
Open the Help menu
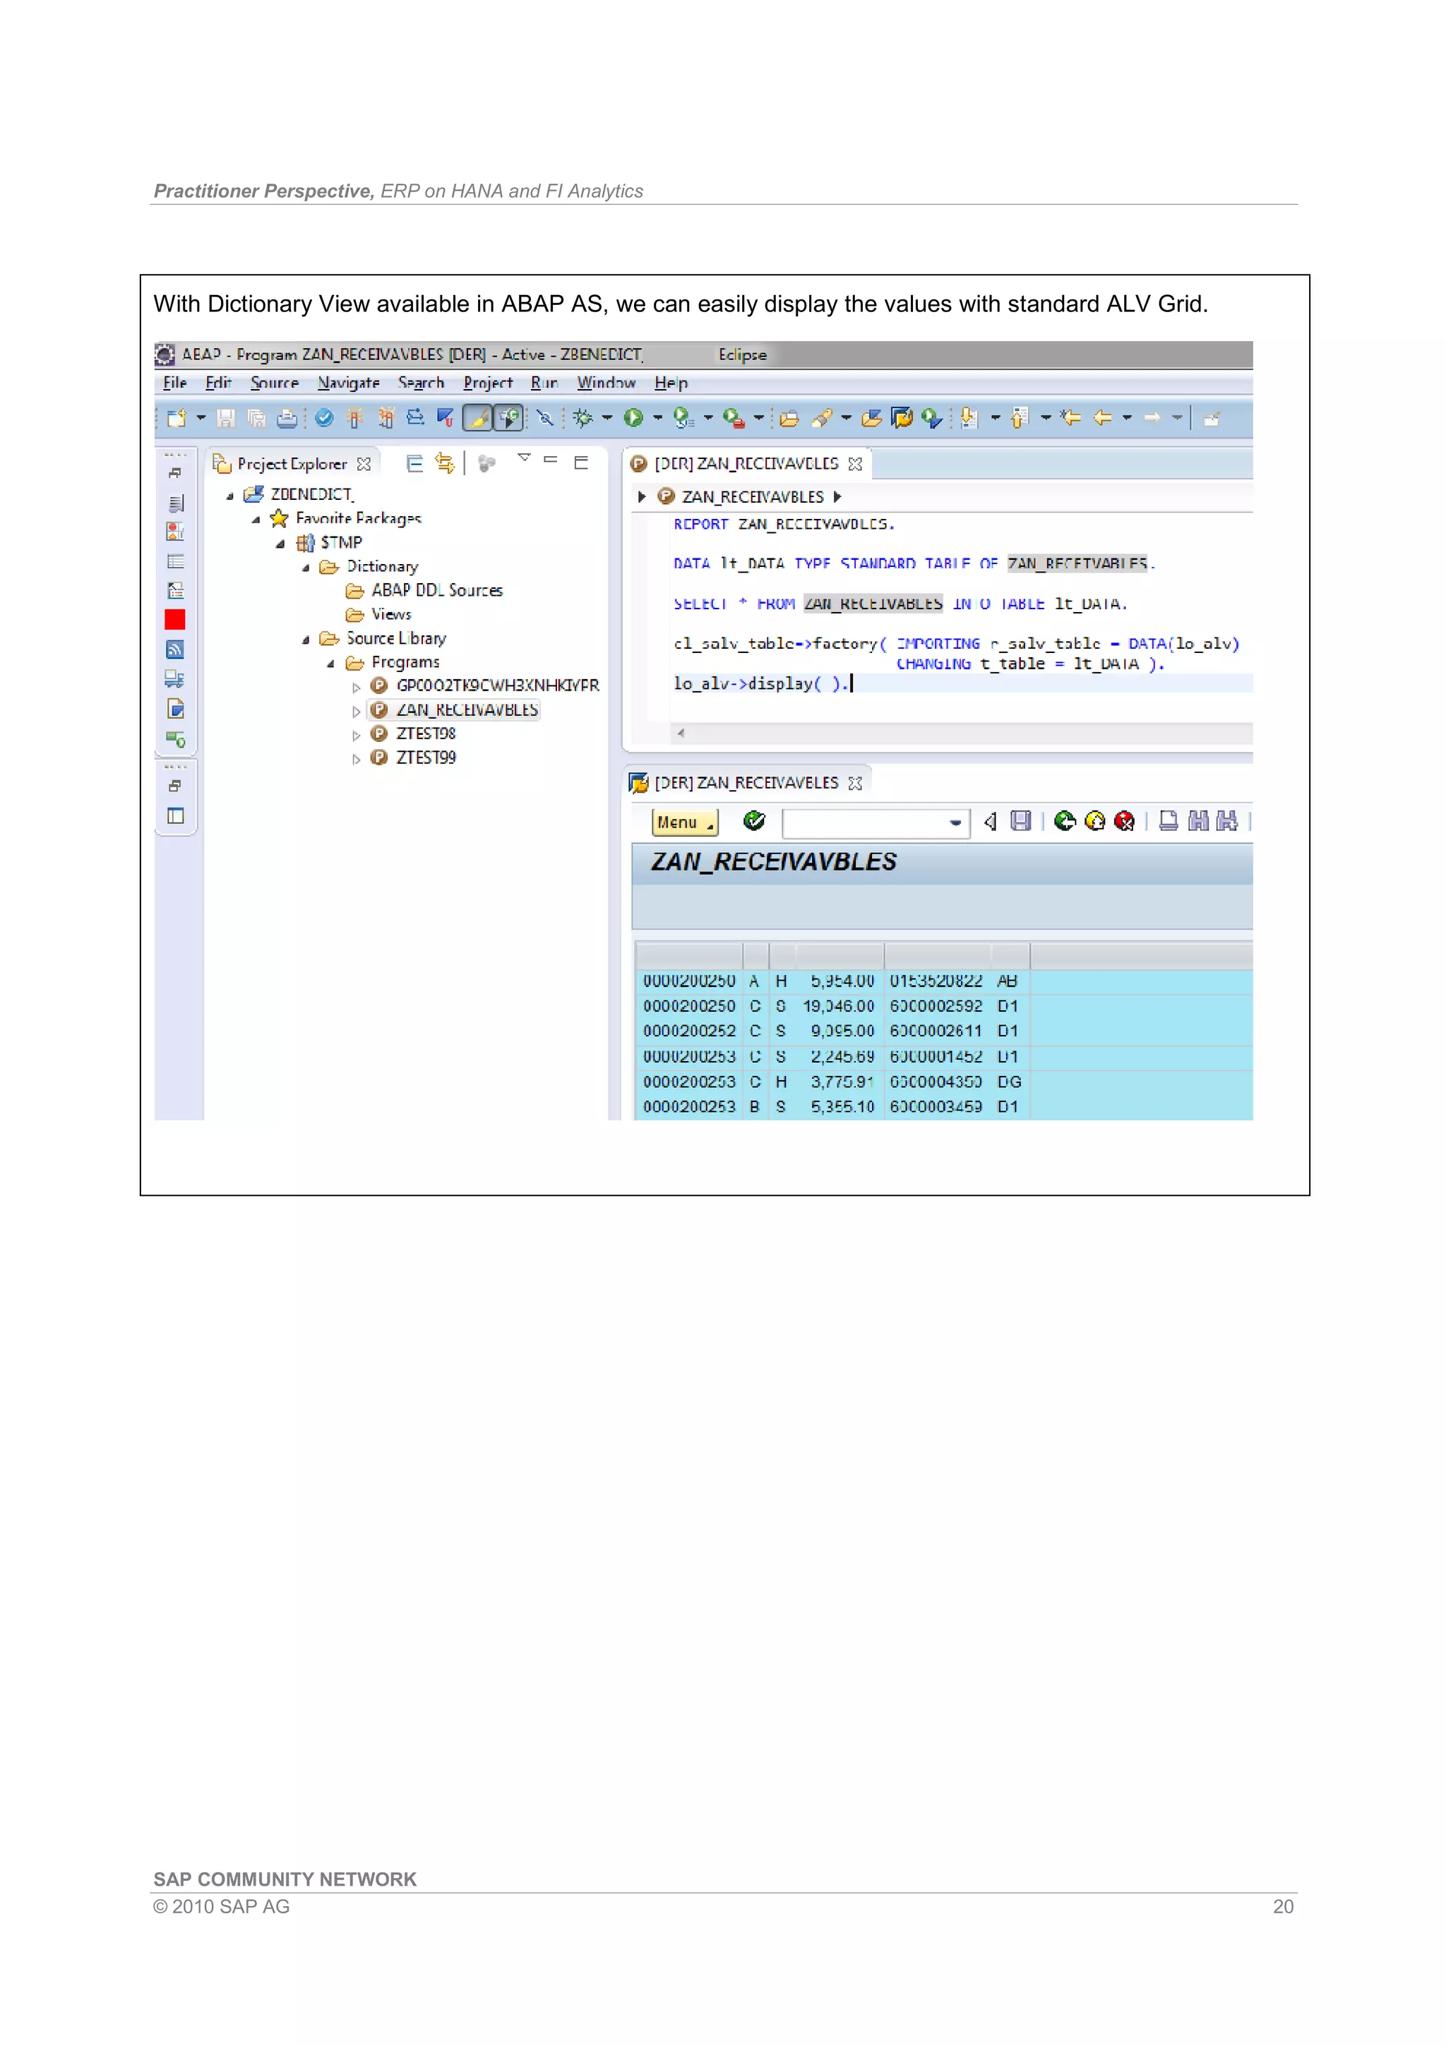[x=671, y=383]
